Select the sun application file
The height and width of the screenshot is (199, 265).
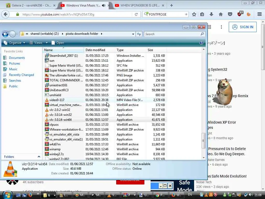tap(105, 61)
